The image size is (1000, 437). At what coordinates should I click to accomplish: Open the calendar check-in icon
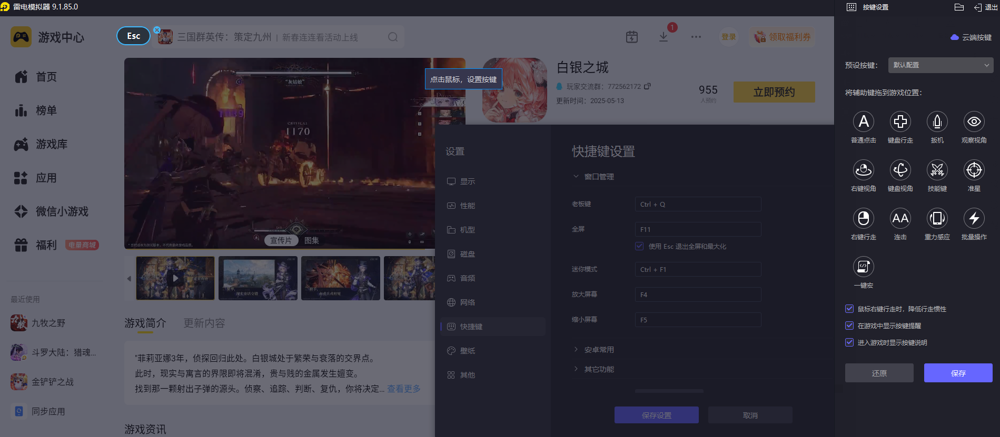pyautogui.click(x=632, y=37)
